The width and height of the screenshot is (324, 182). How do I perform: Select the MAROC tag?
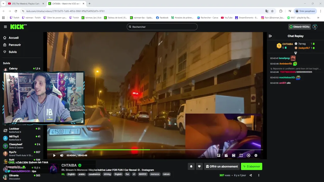[143, 174]
